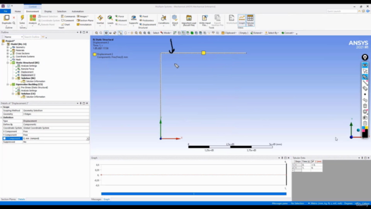Screen dimensions: 371x209
Task: Insert an Annotation from the ribbon
Action: pos(84,24)
